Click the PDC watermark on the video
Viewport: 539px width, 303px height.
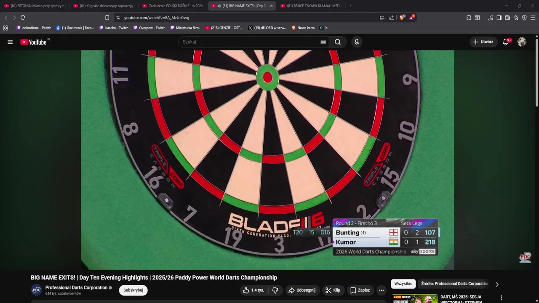(525, 258)
